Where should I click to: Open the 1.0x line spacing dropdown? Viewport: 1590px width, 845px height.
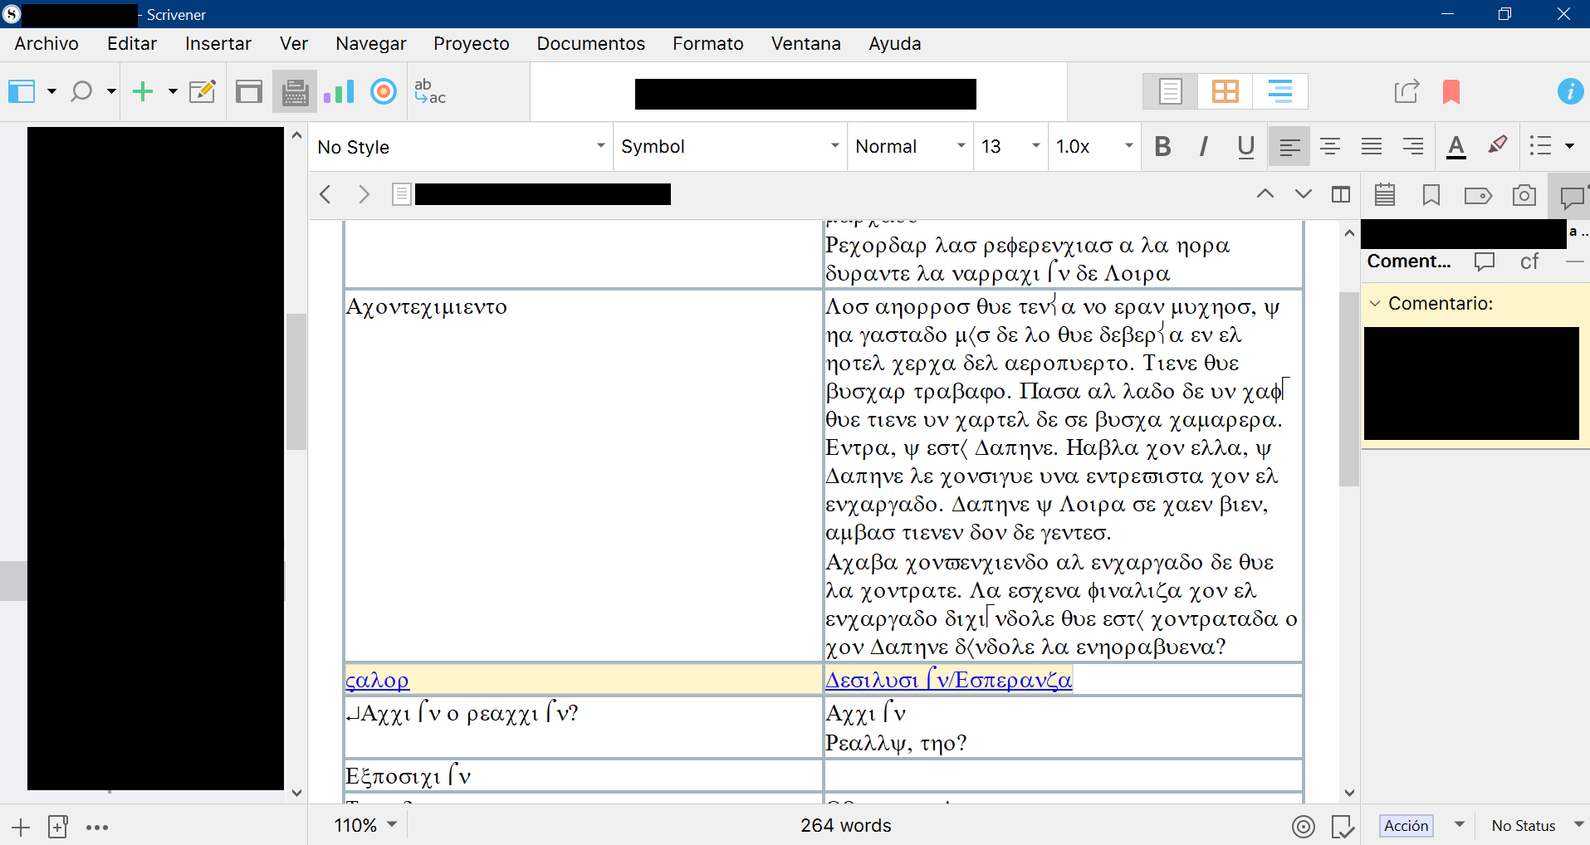pyautogui.click(x=1093, y=147)
